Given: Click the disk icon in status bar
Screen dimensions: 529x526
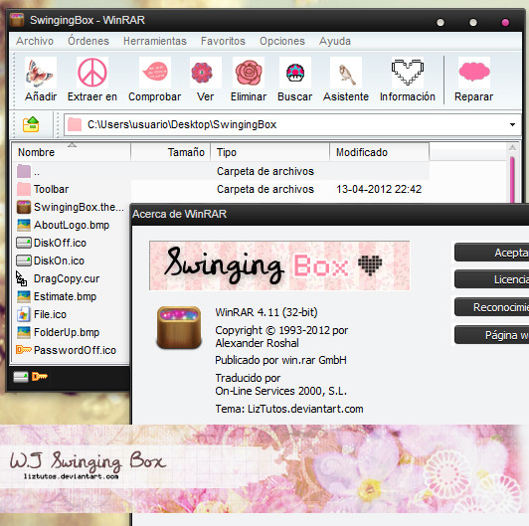Looking at the screenshot, I should coord(21,377).
